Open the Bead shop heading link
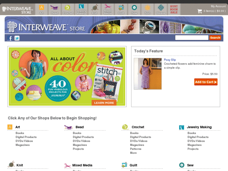Screen dimensions: 228x171 80,127
